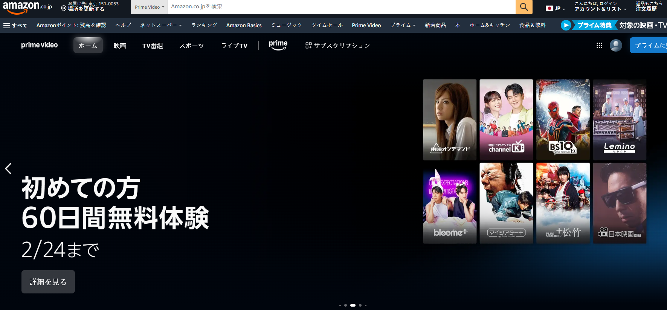Open the Lemino channel thumbnail
Screen dimensions: 667x310
pos(620,120)
